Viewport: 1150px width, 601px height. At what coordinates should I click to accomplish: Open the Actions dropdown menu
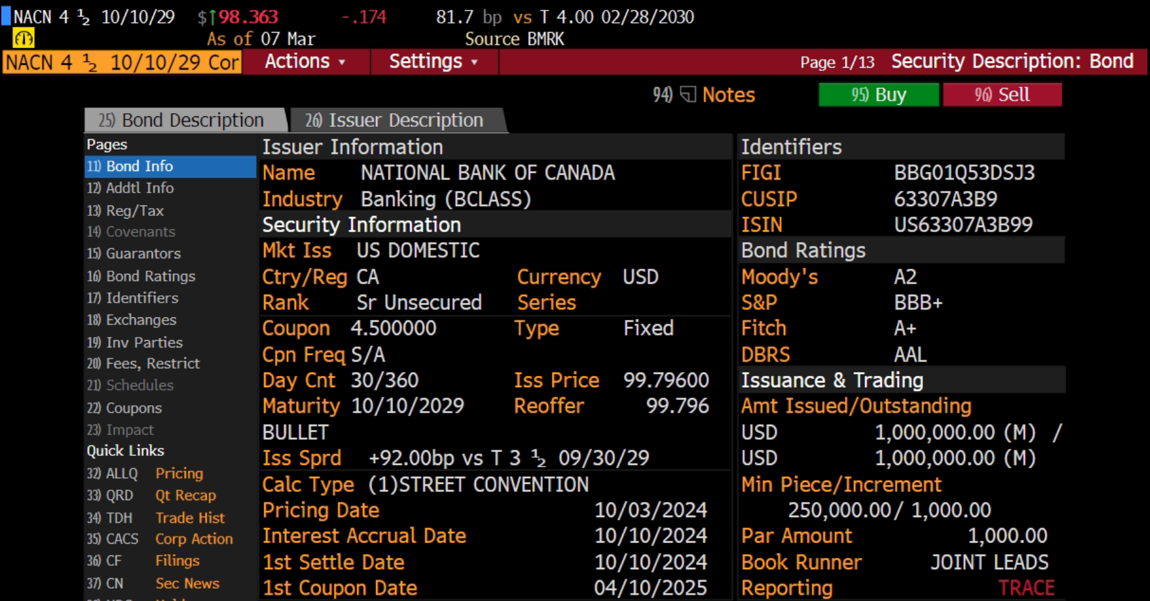pos(305,62)
